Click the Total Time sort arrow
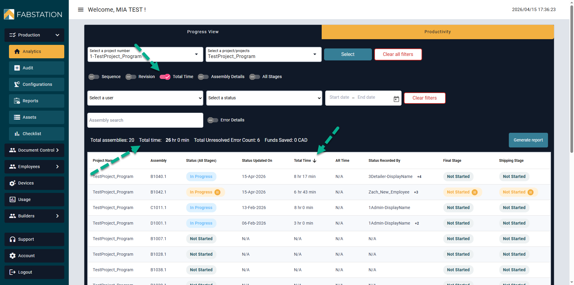Image resolution: width=574 pixels, height=285 pixels. (x=315, y=161)
